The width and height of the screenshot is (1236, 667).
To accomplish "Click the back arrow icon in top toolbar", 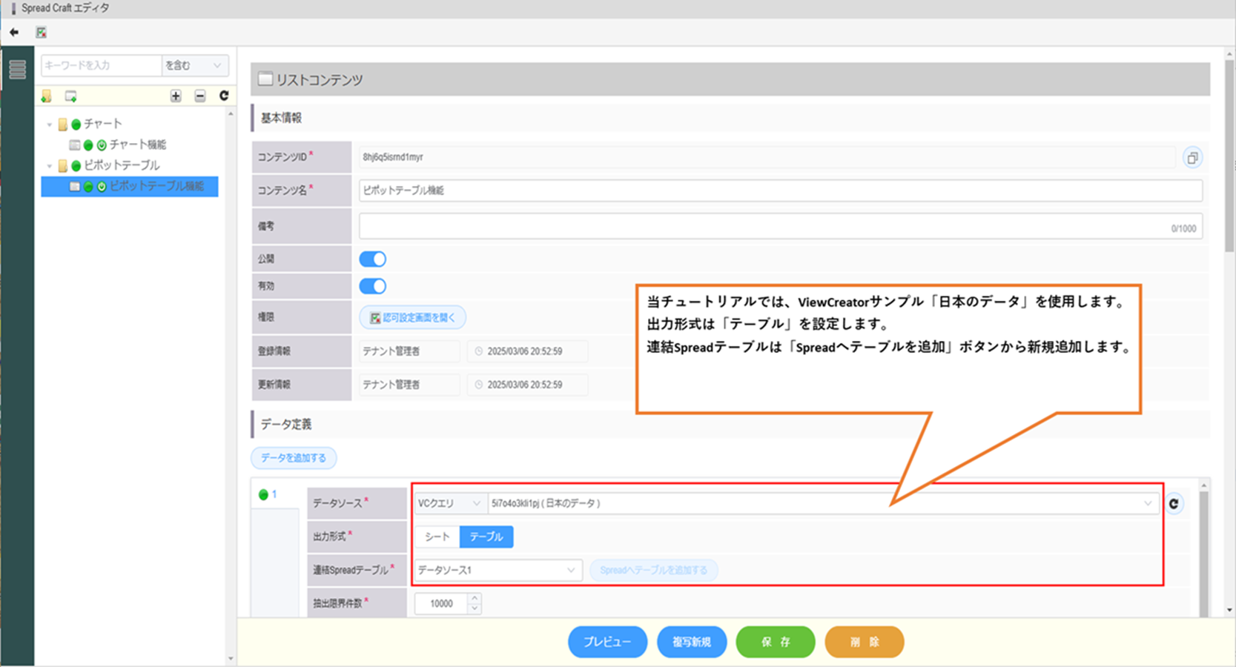I will click(x=14, y=33).
